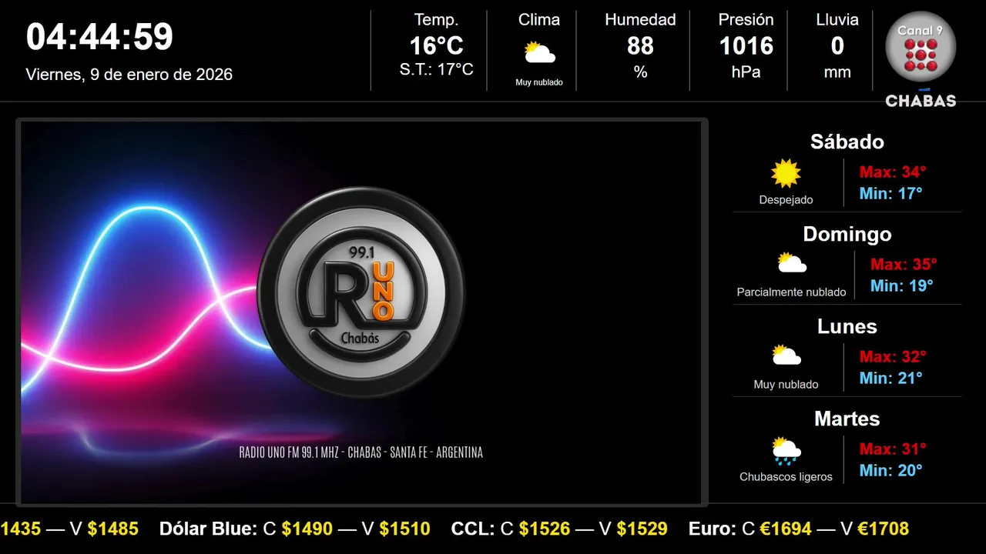This screenshot has height=554, width=986.
Task: Click Sábado's sunny weather icon
Action: click(x=786, y=174)
